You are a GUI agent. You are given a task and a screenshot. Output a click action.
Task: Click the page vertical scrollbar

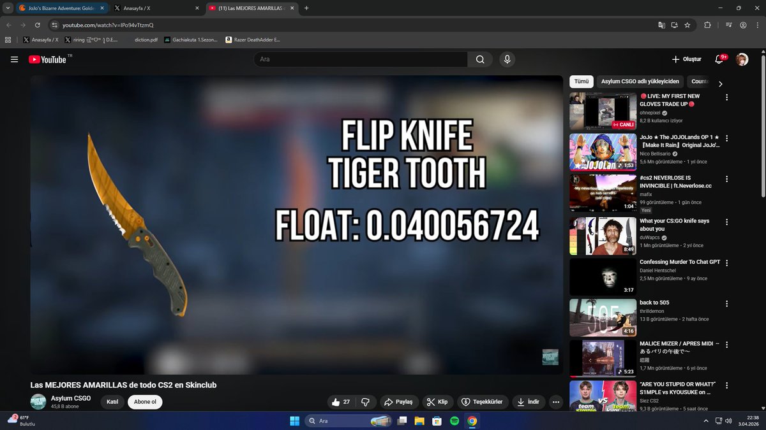[x=762, y=127]
